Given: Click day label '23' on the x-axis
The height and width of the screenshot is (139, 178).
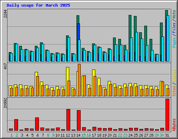Looking at the screenshot, I should click(x=125, y=135).
